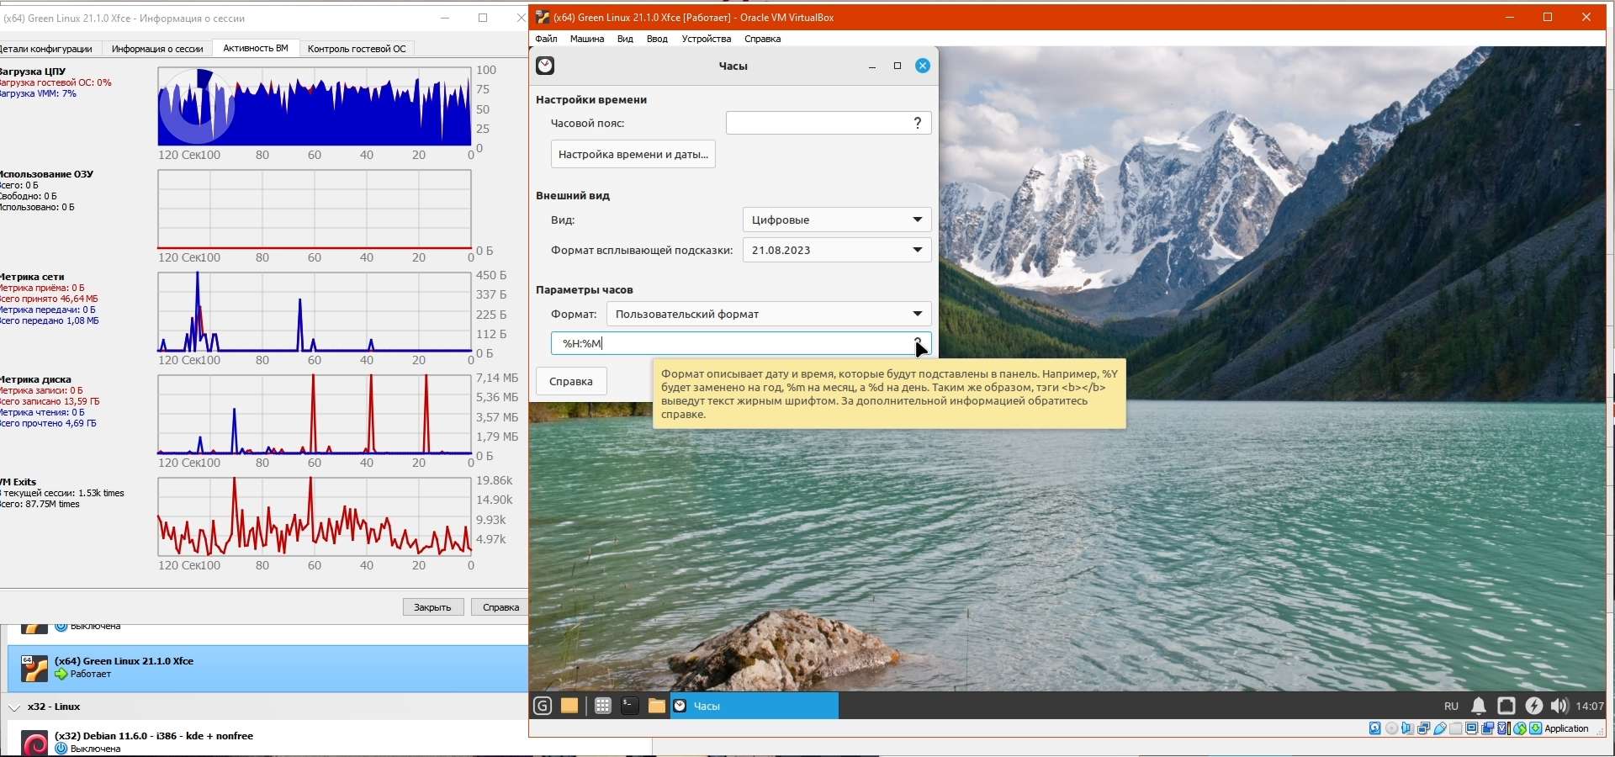Open the Green Linux start menu (G icon)

543,706
